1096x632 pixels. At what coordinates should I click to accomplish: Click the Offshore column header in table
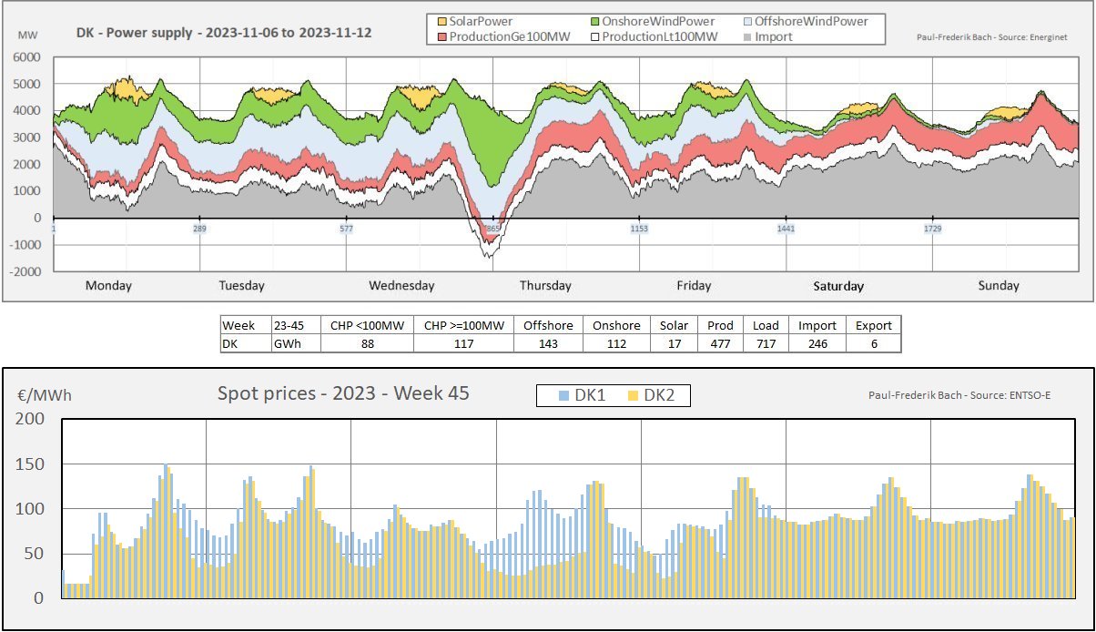(548, 325)
